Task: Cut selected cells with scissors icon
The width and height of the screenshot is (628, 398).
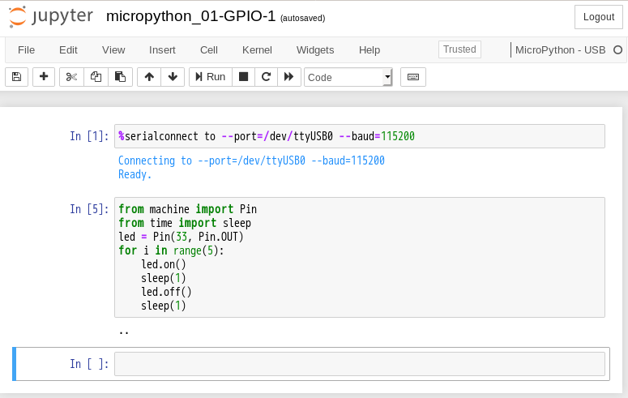Action: tap(71, 77)
